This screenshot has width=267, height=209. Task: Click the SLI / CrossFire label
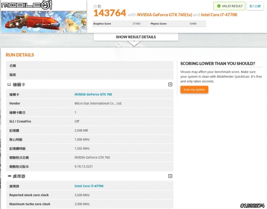coord(20,121)
